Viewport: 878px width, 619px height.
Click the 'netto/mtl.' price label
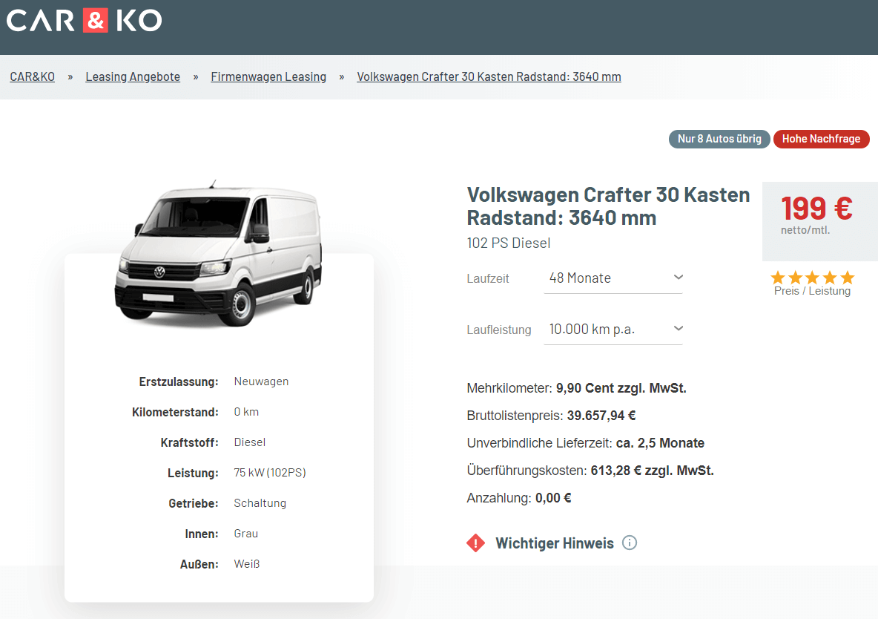pyautogui.click(x=805, y=230)
